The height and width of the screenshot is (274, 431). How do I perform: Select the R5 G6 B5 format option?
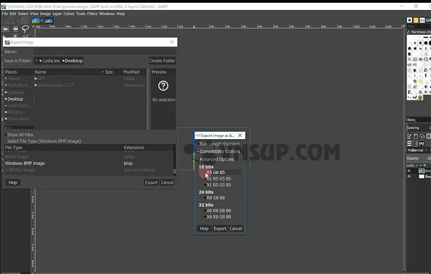pos(215,172)
